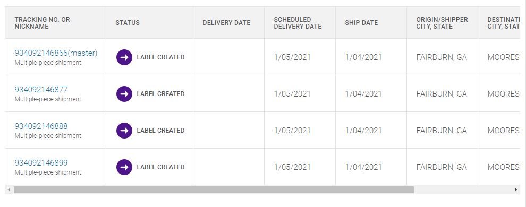Click purple arrow icon in 934092146899 row
The height and width of the screenshot is (207, 526).
(124, 167)
